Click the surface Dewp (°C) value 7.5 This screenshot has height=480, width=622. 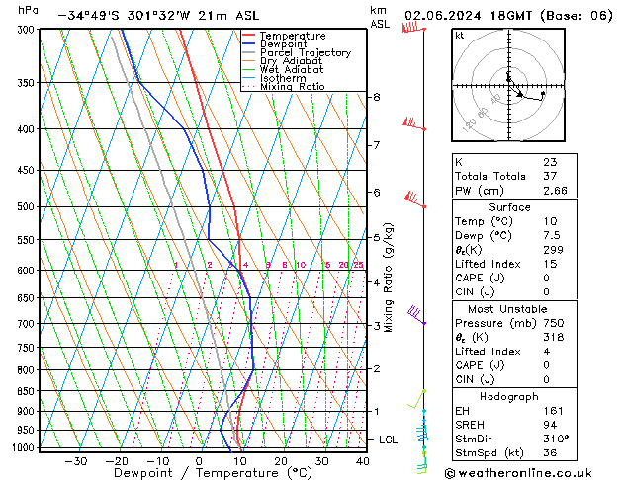click(x=552, y=235)
